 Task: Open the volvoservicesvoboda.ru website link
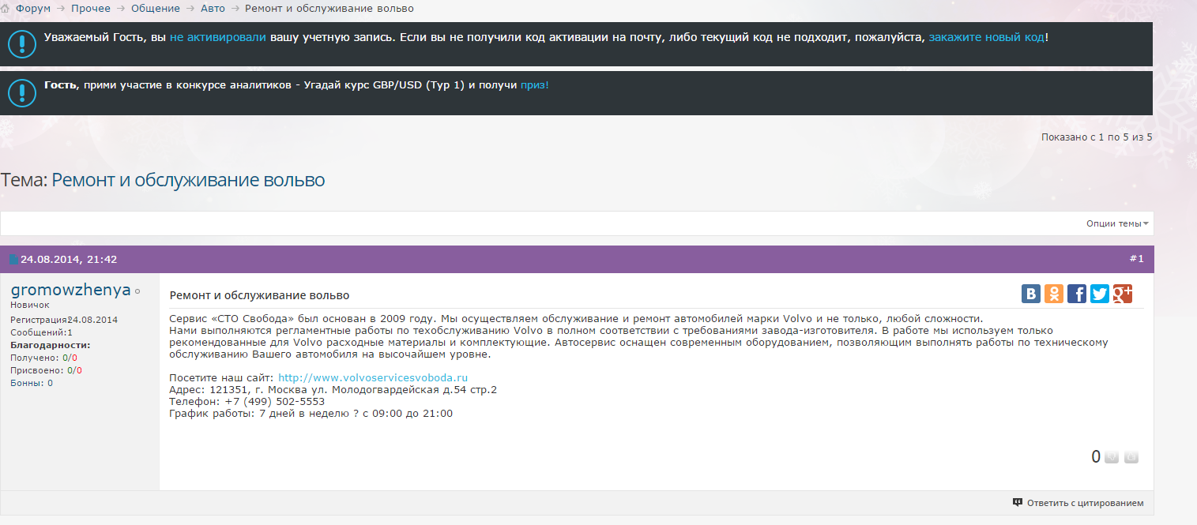point(373,378)
